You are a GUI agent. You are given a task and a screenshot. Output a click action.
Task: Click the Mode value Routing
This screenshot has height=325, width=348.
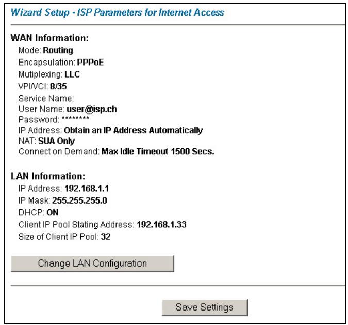58,50
